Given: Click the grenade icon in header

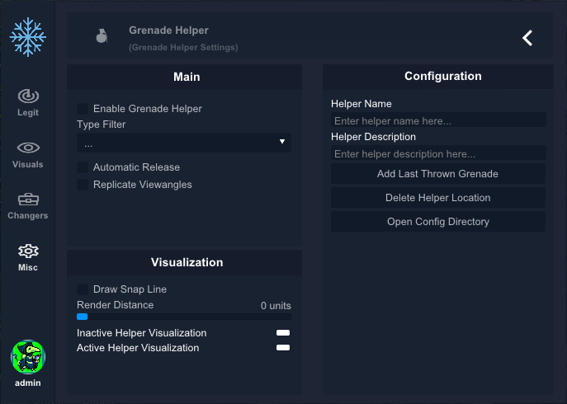Looking at the screenshot, I should pos(102,35).
